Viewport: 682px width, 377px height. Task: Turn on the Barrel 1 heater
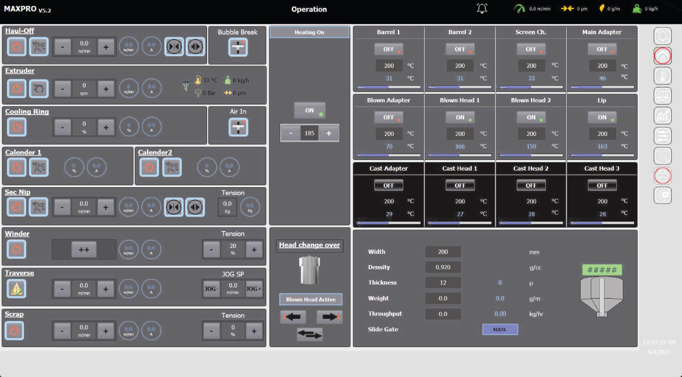(388, 49)
